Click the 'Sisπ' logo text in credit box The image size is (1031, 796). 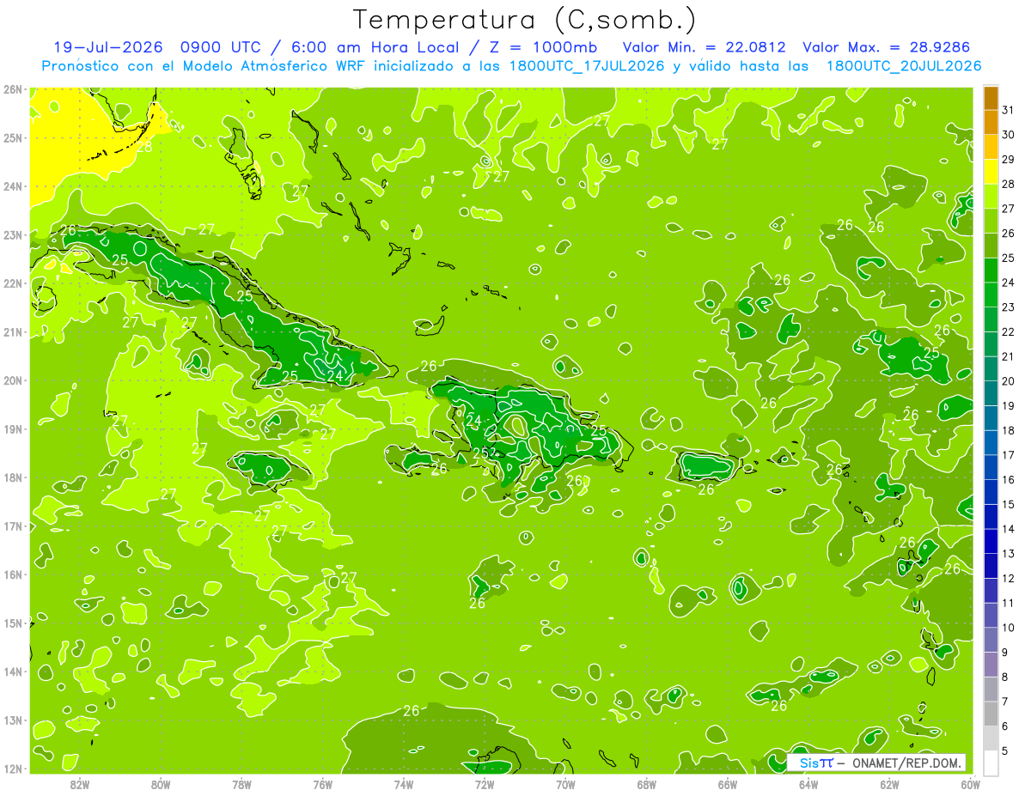(x=816, y=763)
